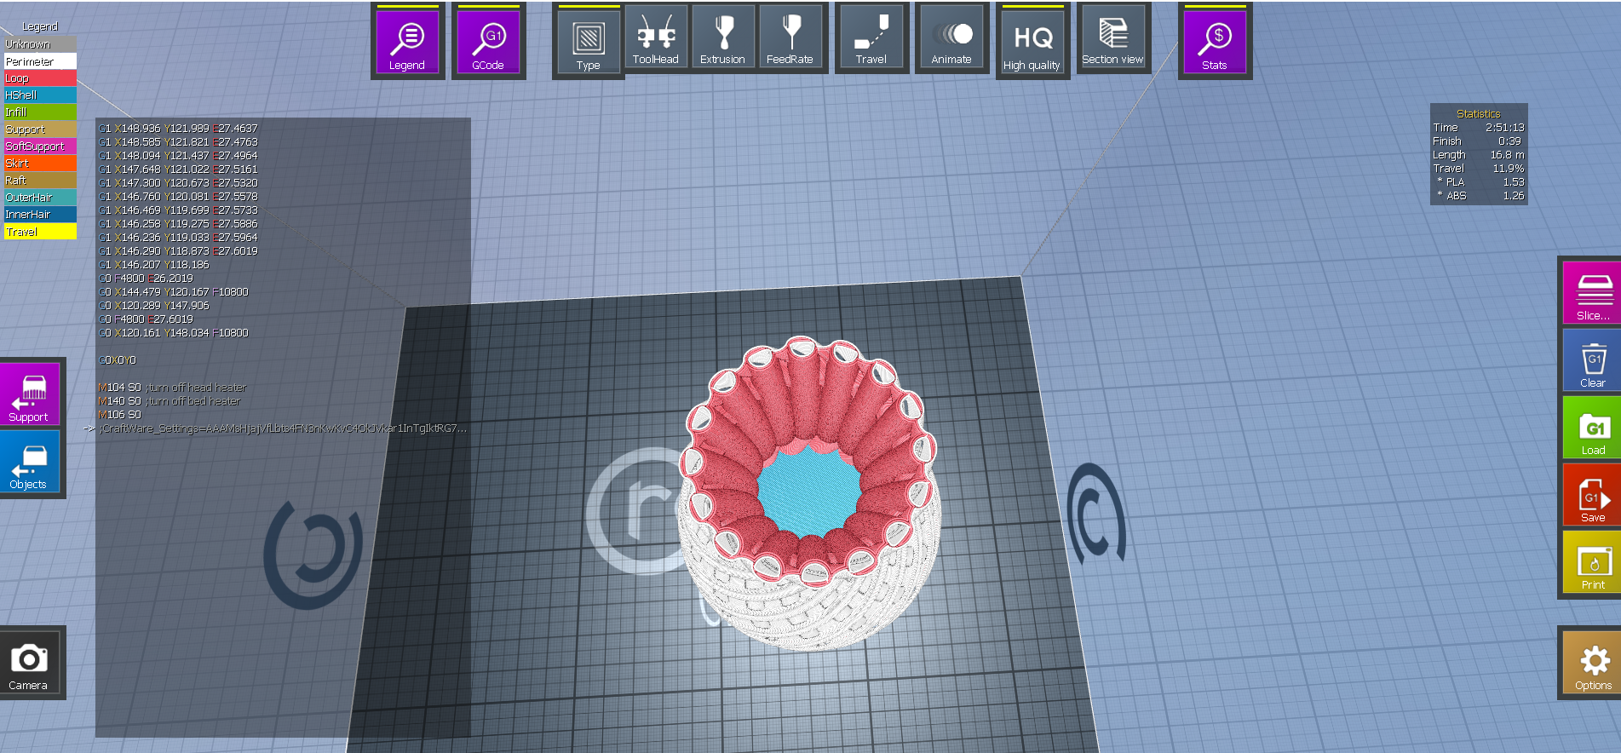Screen dimensions: 1621x753
Task: Toggle the GCode viewer button
Action: (x=488, y=41)
